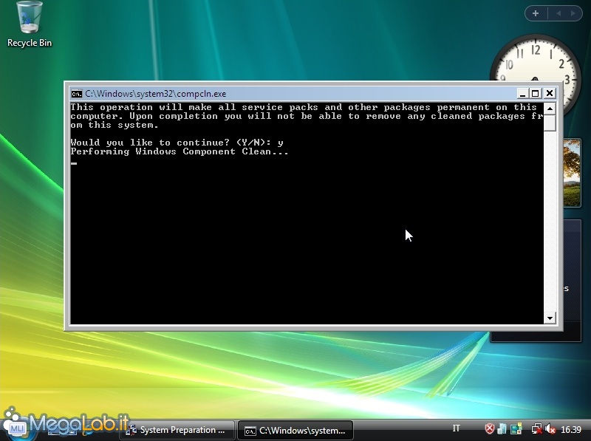Viewport: 591px width, 441px height.
Task: Minimize the compcln.exe console window
Action: coord(522,93)
